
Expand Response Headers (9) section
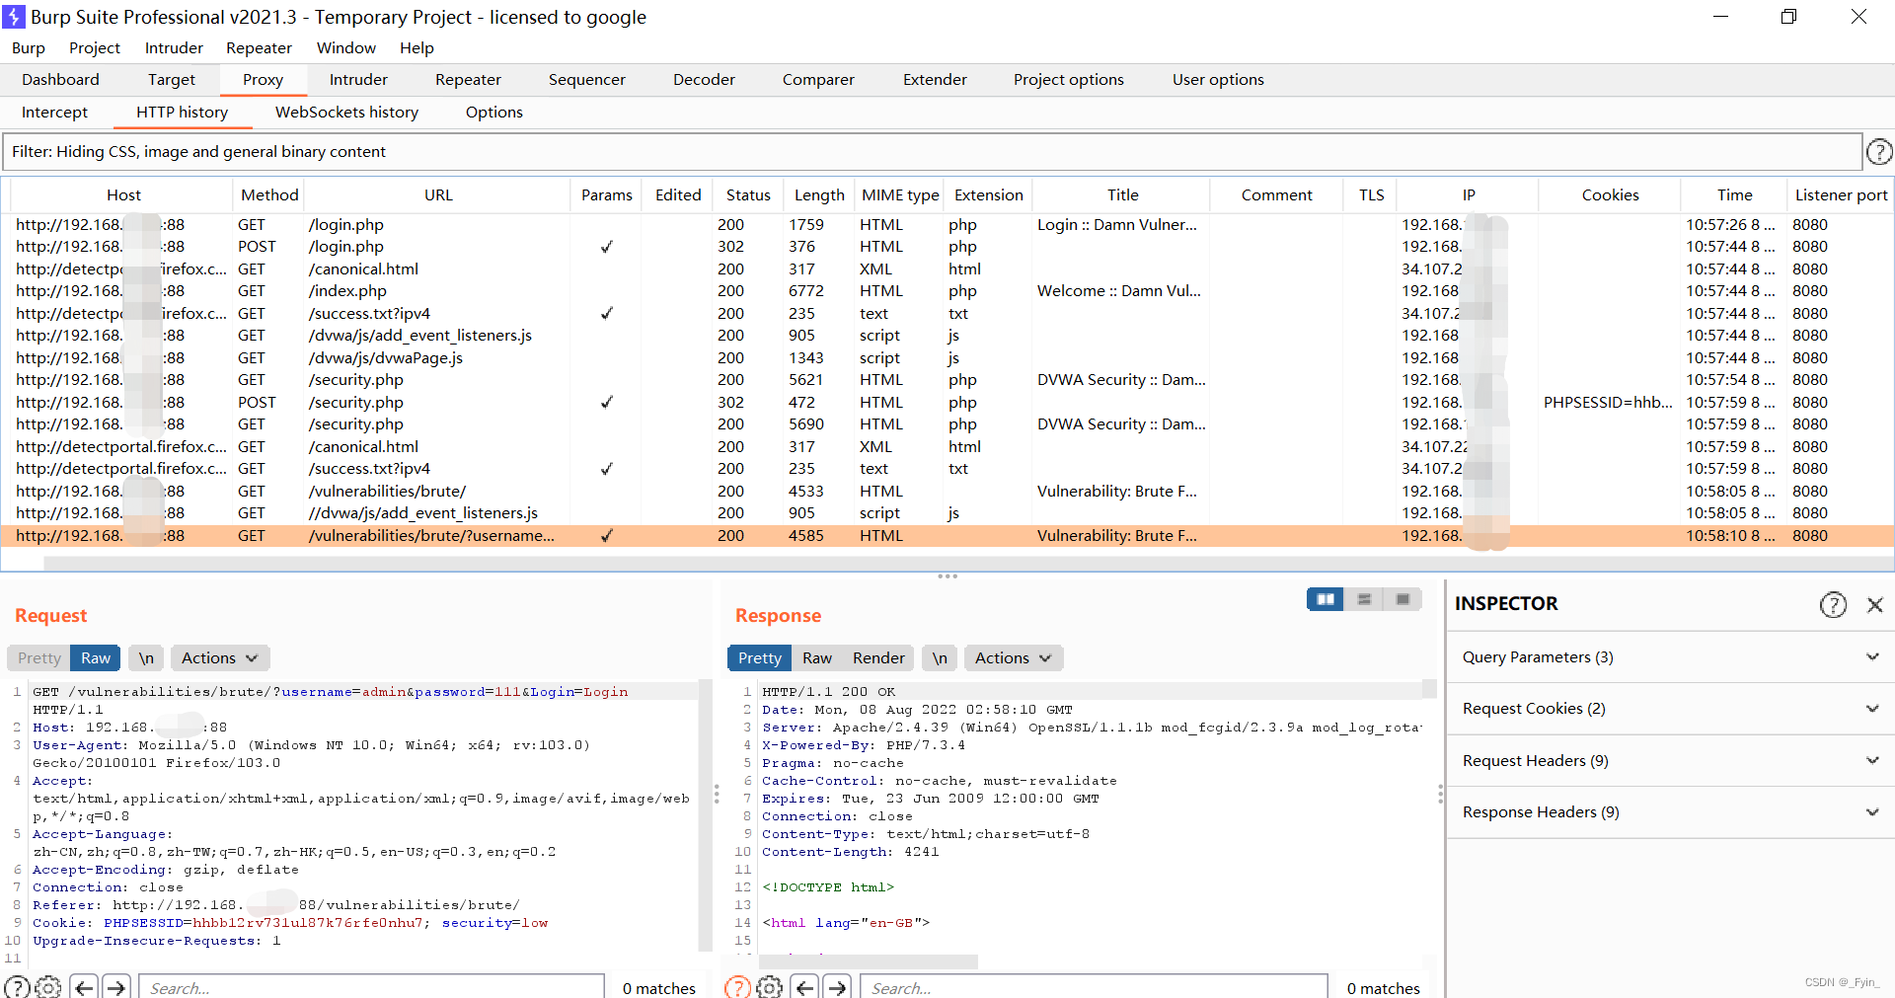click(1670, 811)
